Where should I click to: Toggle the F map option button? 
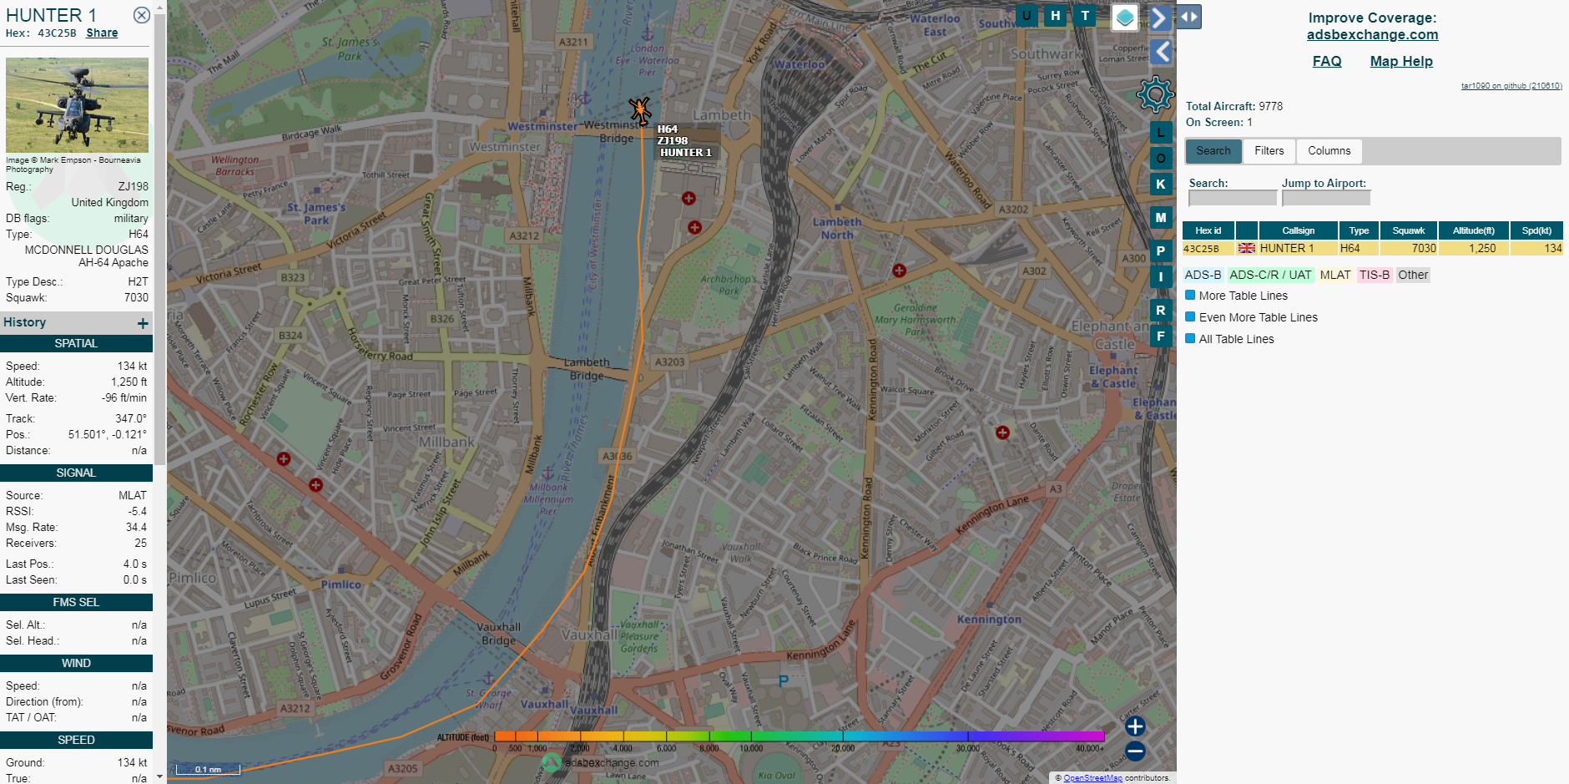click(1161, 336)
